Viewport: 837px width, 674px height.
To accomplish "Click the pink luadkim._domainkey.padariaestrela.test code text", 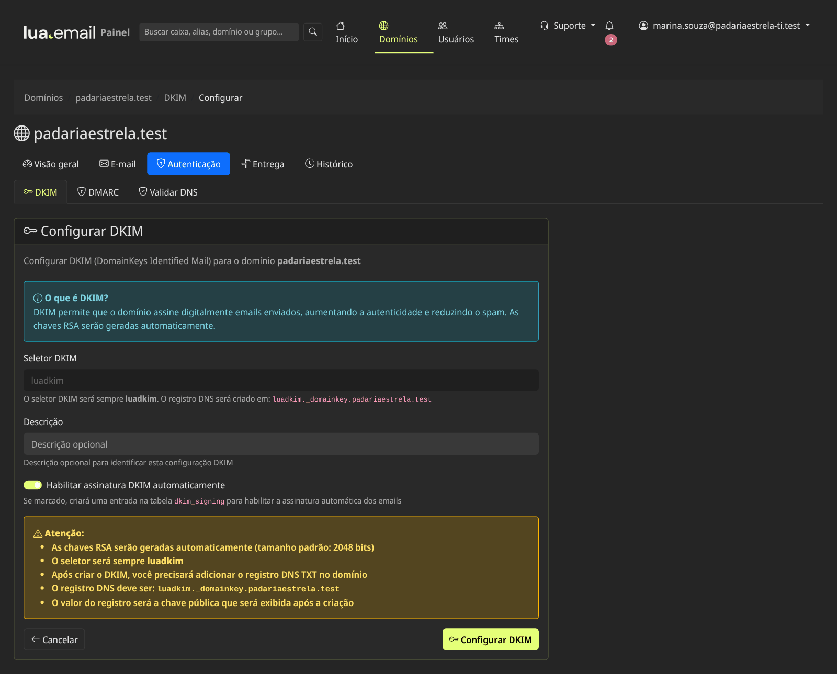I will click(352, 399).
